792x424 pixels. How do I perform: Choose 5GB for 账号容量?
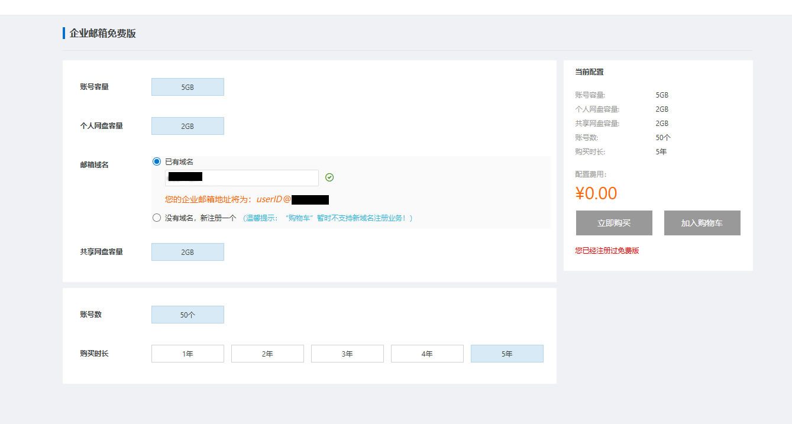tap(188, 87)
